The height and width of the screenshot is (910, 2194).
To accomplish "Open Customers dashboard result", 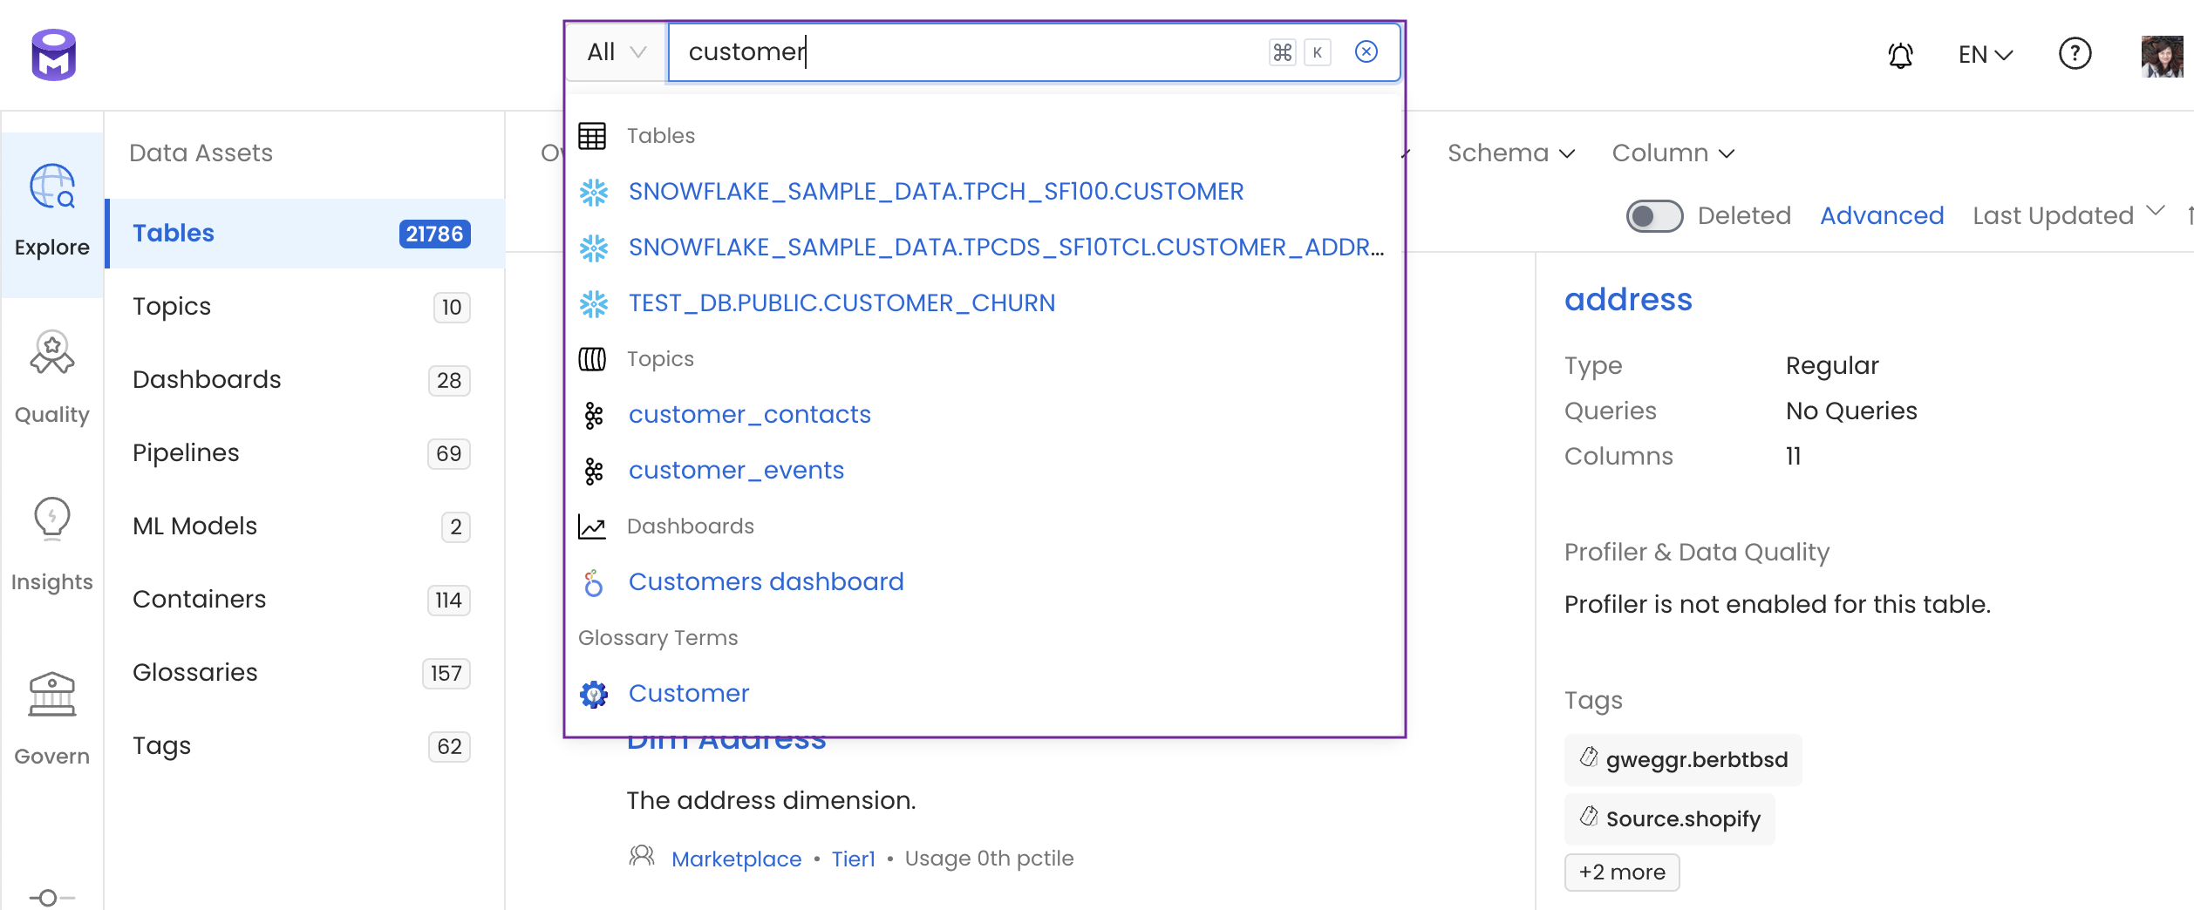I will tap(766, 582).
